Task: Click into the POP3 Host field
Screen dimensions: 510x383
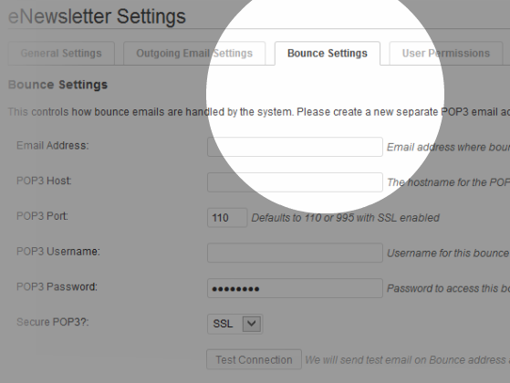Action: point(295,182)
